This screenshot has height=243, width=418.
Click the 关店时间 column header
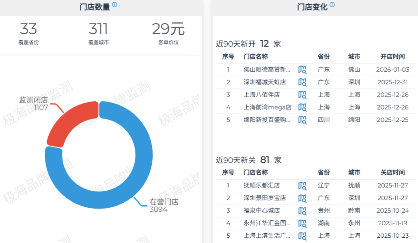pyautogui.click(x=392, y=172)
